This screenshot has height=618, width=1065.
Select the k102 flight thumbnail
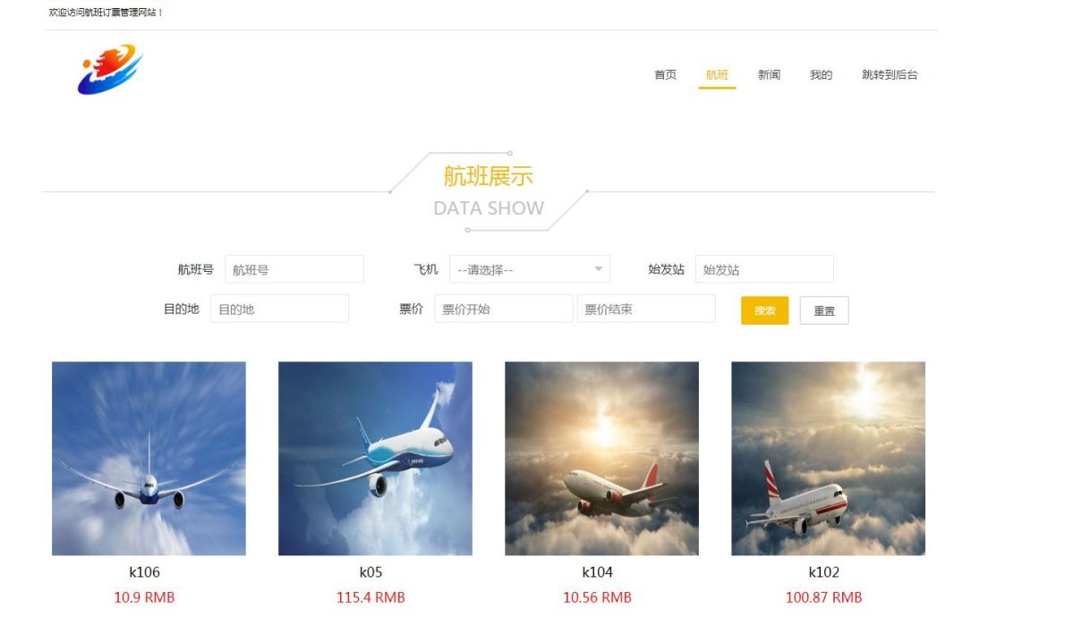pos(828,459)
